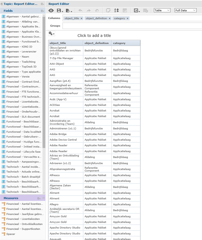
Task: Click the 'Accommodatieverhuur' cell
Action: [66, 93]
